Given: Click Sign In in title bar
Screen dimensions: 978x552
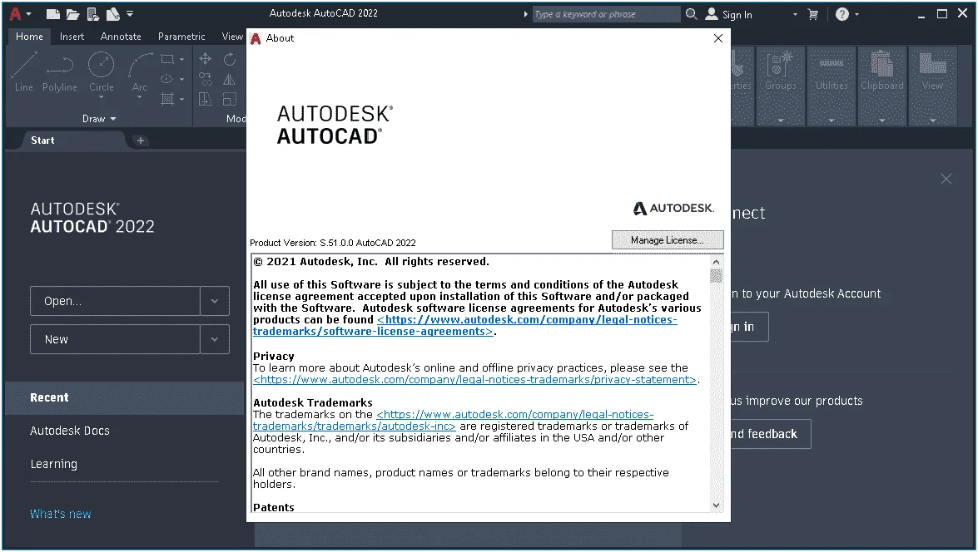Looking at the screenshot, I should tap(728, 14).
